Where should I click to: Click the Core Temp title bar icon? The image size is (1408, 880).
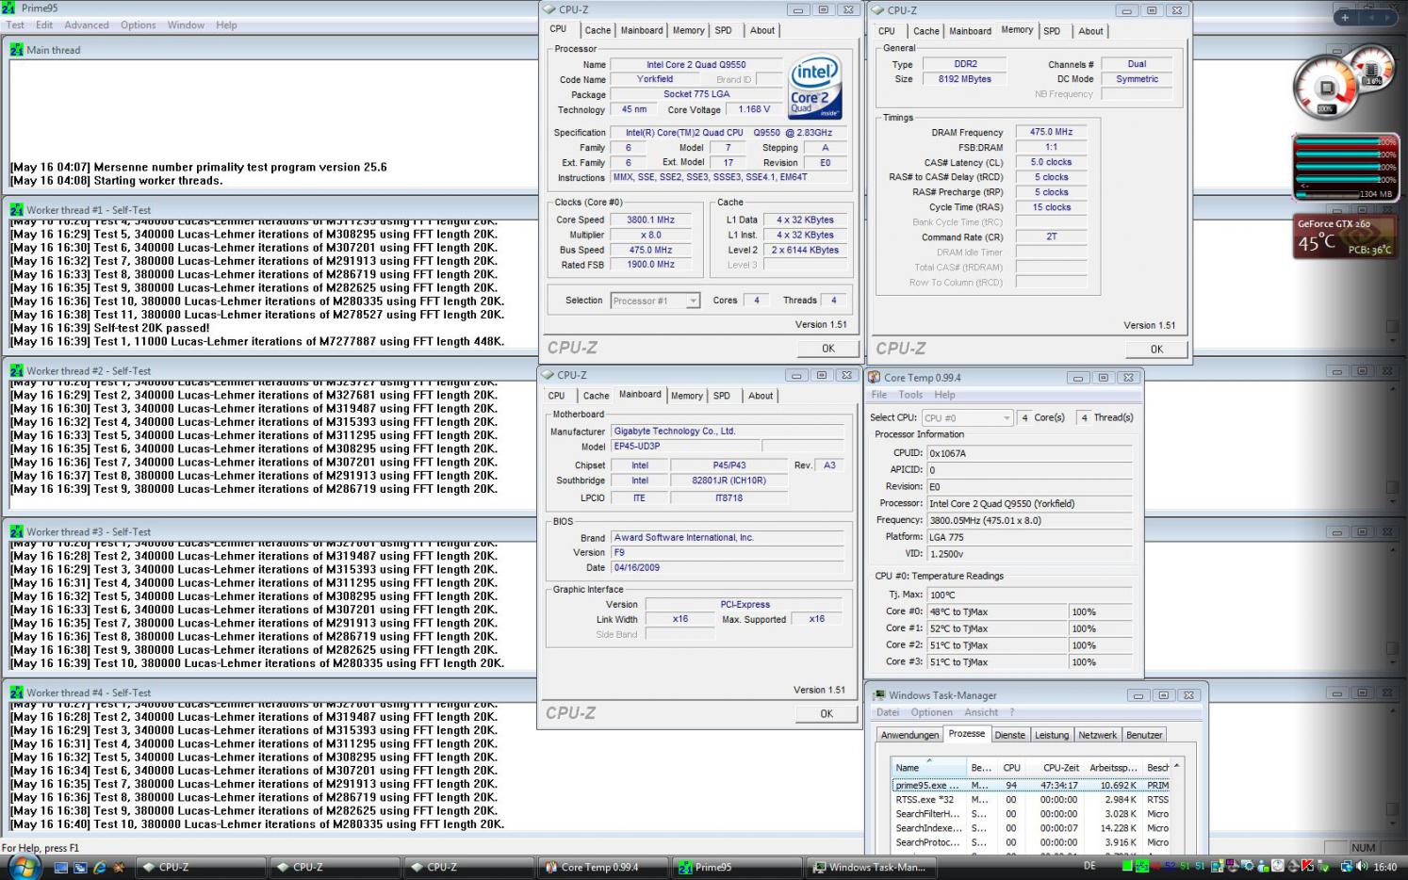click(x=874, y=378)
